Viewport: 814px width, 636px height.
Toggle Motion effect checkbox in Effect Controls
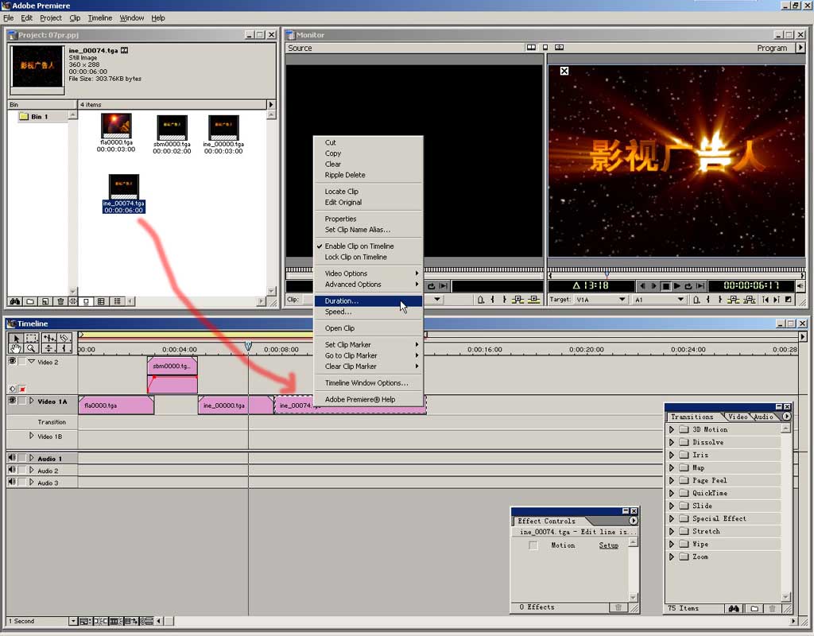point(533,545)
